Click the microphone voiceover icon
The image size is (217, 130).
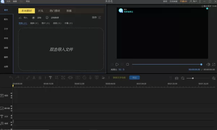point(90,78)
